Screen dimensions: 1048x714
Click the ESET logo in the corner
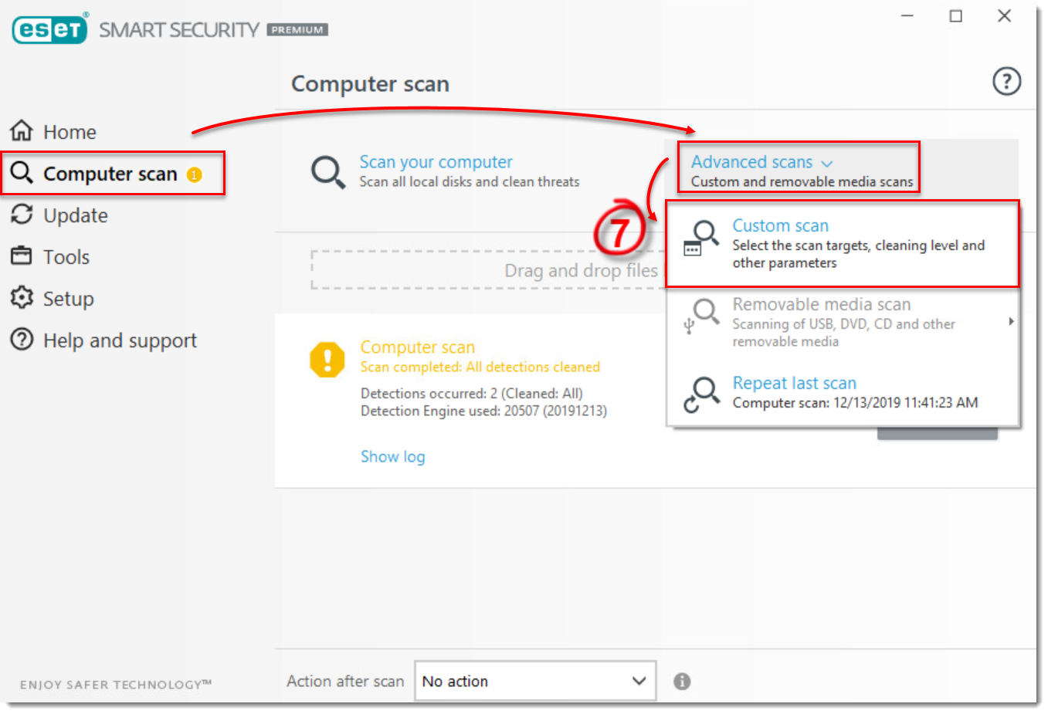tap(49, 28)
